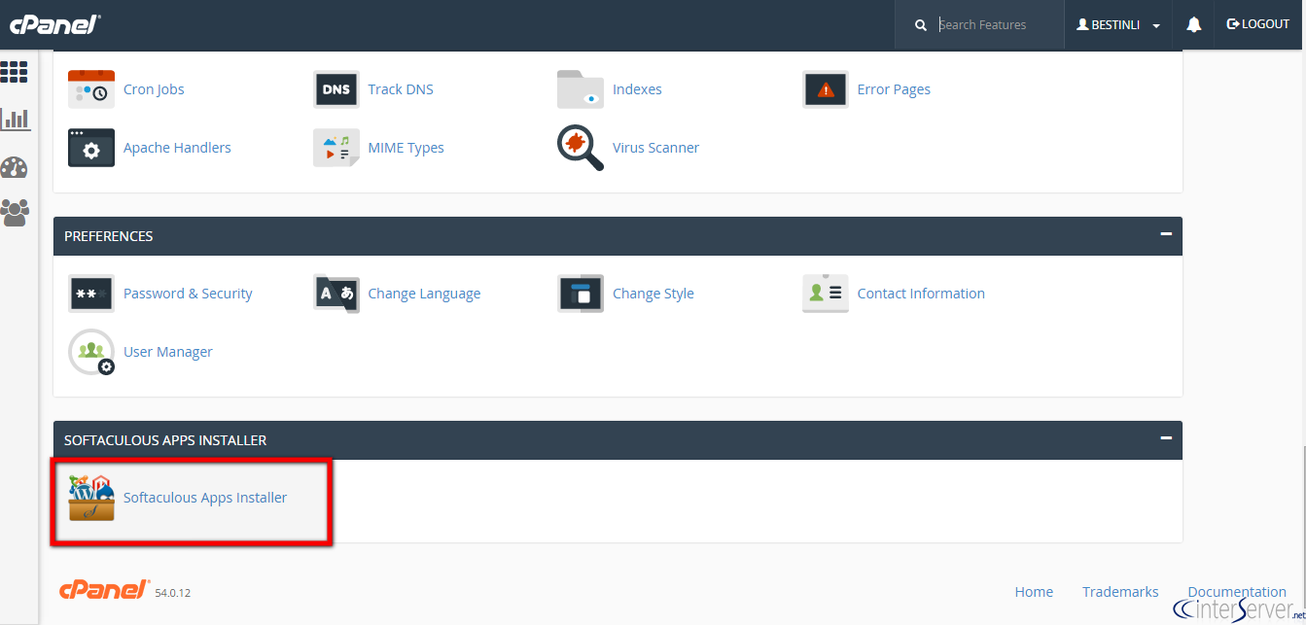Collapse the Softaculous Apps Installer section
1306x625 pixels.
pos(1165,439)
